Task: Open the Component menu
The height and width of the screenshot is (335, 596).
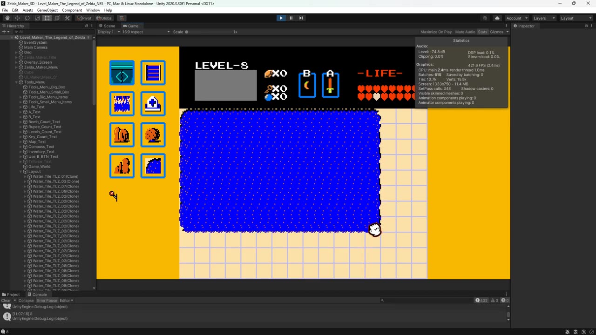Action: (x=72, y=10)
